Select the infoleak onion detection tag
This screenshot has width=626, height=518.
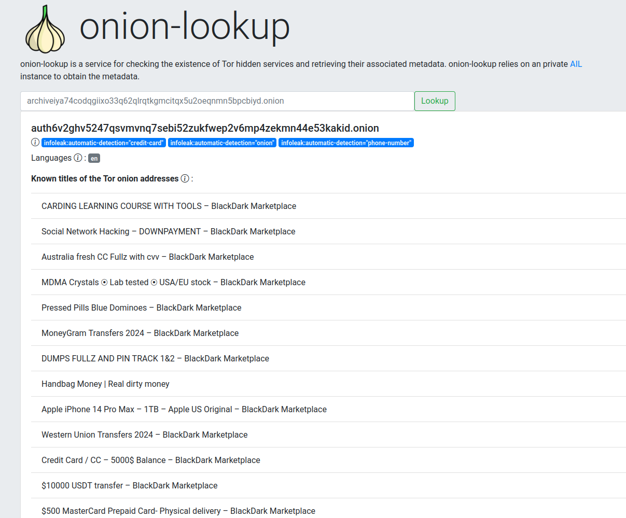click(x=222, y=143)
